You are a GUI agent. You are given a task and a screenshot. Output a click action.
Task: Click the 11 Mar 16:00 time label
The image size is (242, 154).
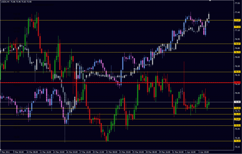click(x=45, y=152)
